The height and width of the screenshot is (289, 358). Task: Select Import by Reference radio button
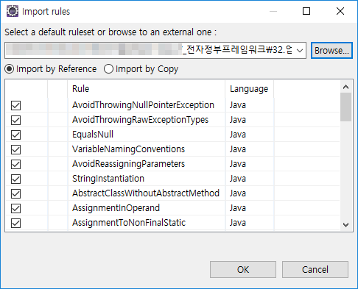(10, 69)
